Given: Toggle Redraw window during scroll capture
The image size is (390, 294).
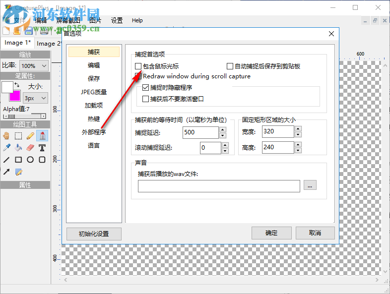Looking at the screenshot, I should tap(138, 76).
